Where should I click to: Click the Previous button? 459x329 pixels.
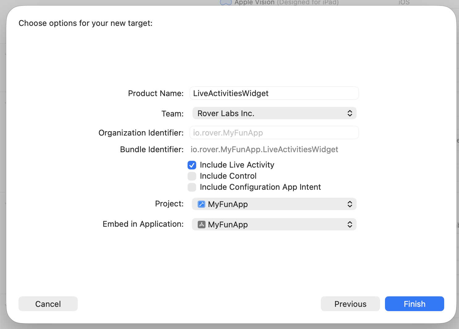tap(350, 304)
